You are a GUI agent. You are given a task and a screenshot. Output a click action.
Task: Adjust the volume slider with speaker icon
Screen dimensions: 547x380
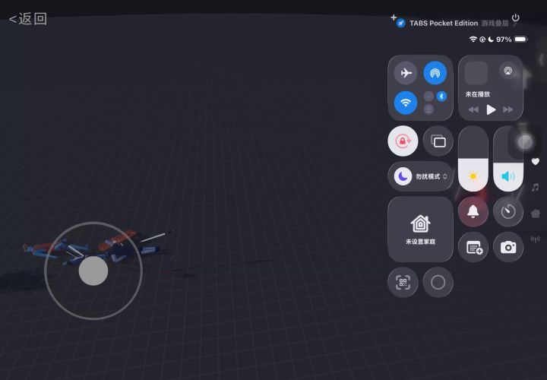tap(508, 159)
